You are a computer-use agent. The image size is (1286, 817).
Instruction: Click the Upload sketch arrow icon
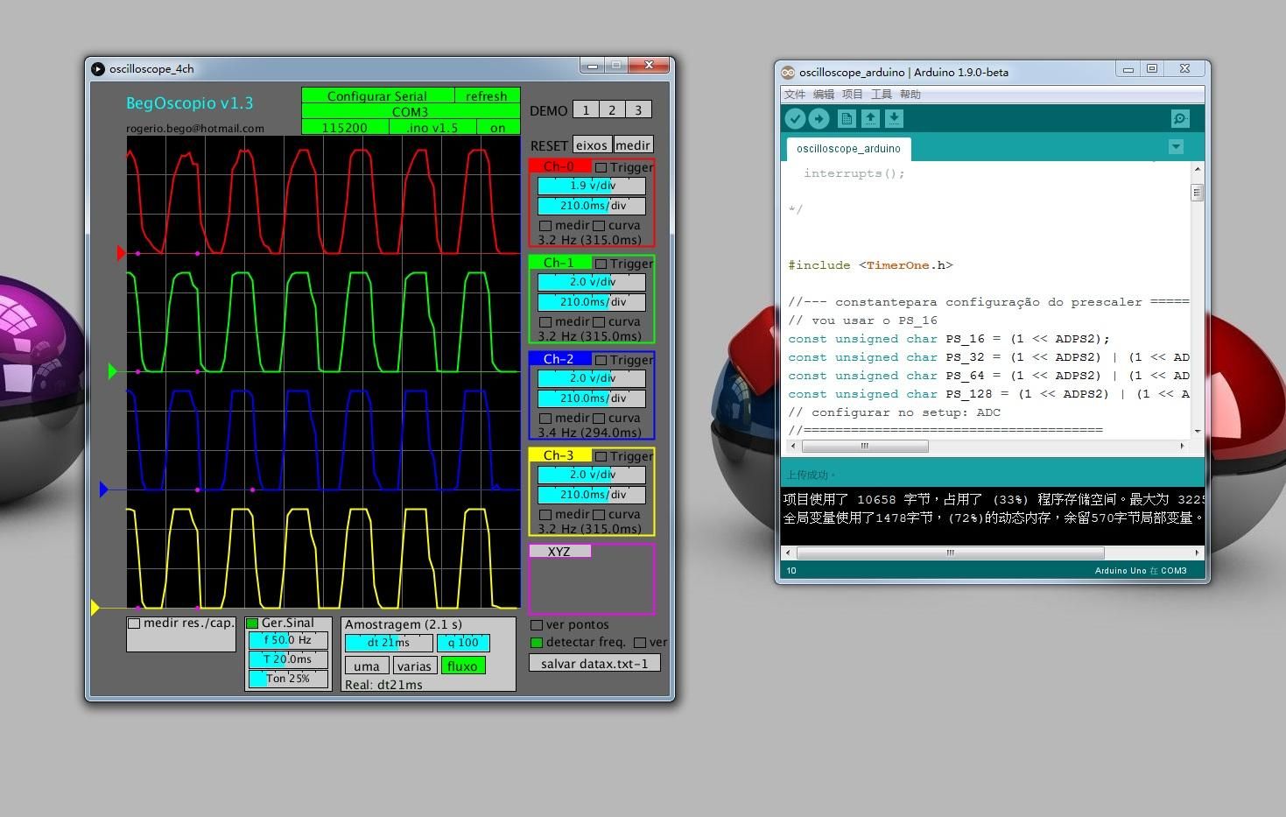pos(819,118)
